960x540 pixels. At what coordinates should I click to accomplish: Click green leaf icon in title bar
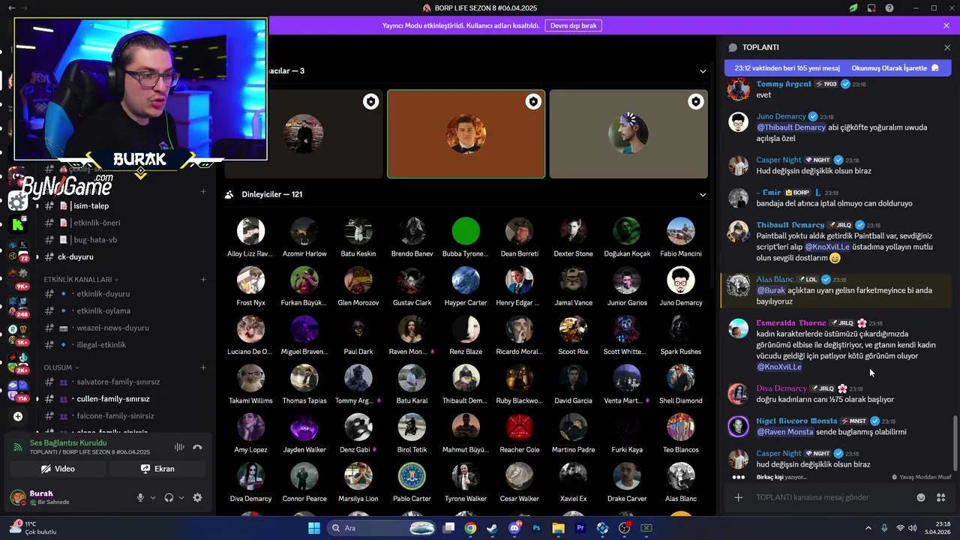pyautogui.click(x=853, y=8)
